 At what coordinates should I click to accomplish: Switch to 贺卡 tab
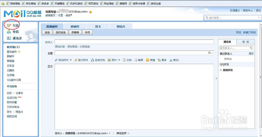pyautogui.click(x=98, y=26)
